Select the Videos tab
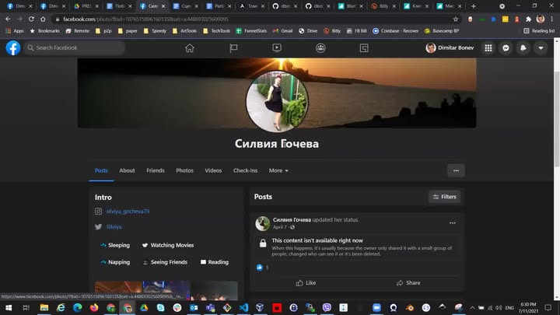 coord(213,170)
